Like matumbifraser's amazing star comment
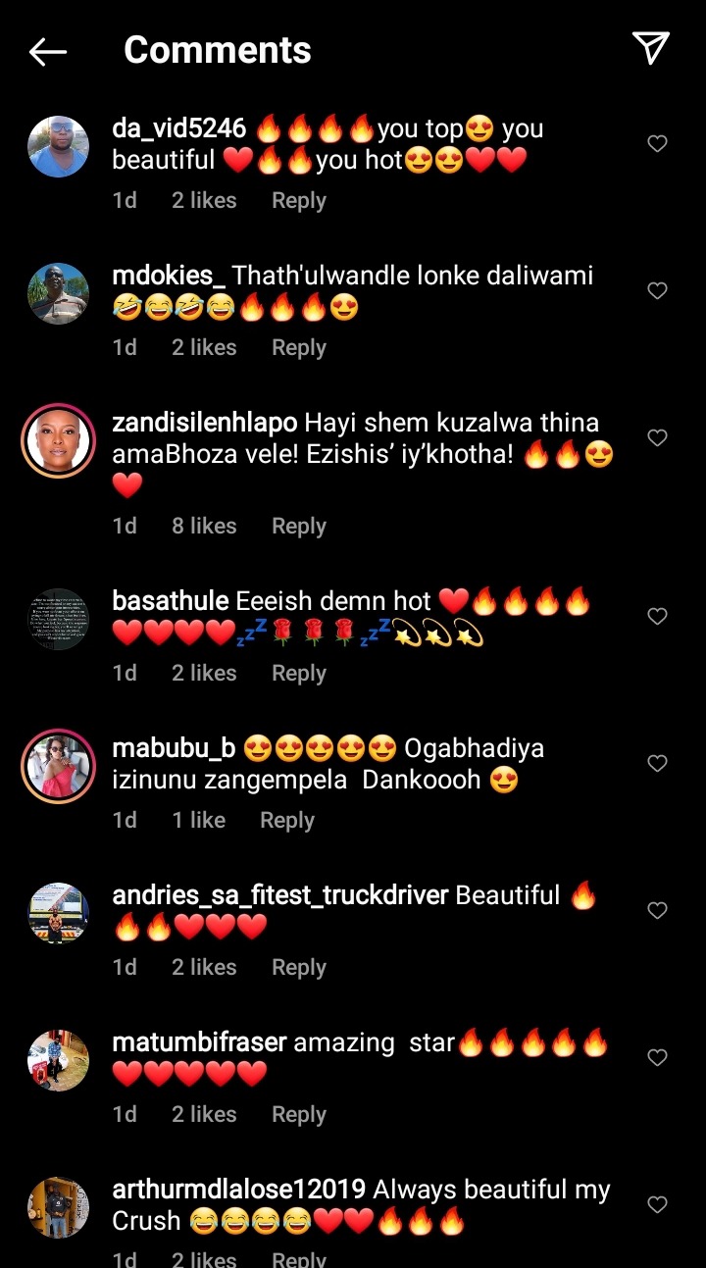Screen dimensions: 706x1268 tap(657, 1058)
